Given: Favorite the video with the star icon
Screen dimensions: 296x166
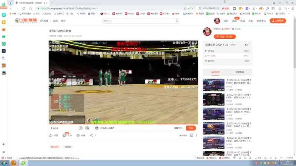Looking at the screenshot, I should 78,135.
